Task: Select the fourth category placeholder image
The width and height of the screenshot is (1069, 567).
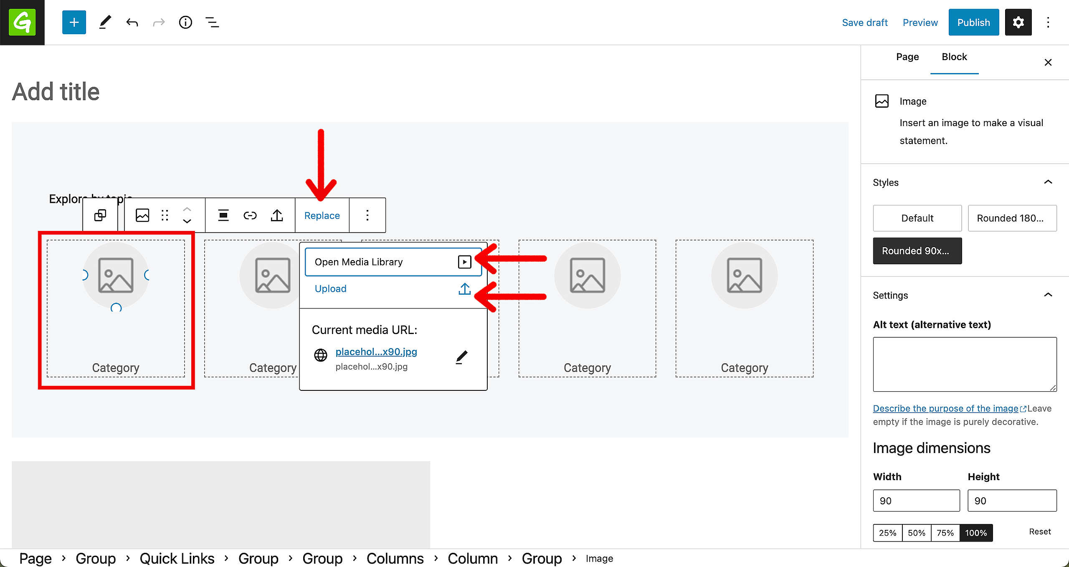Action: point(587,276)
